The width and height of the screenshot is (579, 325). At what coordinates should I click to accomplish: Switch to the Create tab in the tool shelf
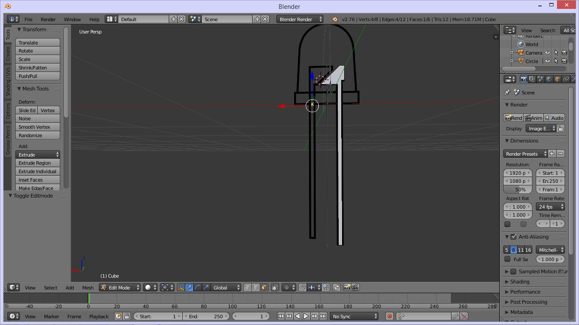pos(8,53)
